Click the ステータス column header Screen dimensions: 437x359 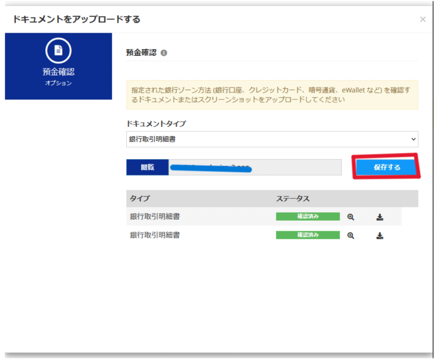(292, 199)
